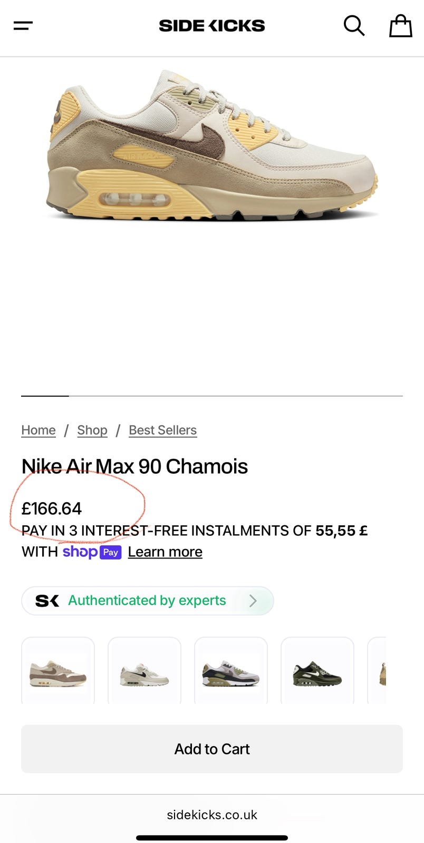Expand the Authenticated by experts chevron
Image resolution: width=424 pixels, height=843 pixels.
click(x=253, y=601)
